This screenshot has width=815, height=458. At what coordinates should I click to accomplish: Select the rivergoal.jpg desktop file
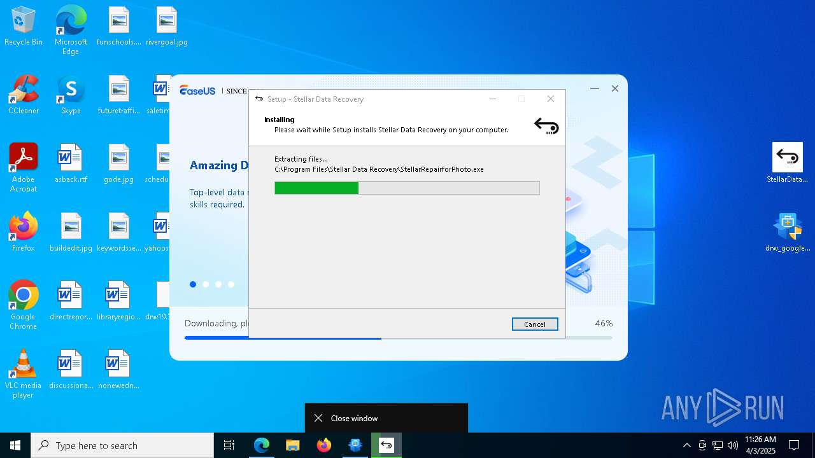(x=166, y=27)
